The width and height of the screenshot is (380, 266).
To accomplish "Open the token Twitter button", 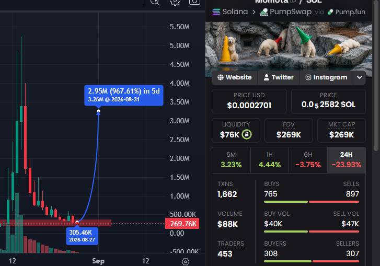I will click(x=279, y=77).
